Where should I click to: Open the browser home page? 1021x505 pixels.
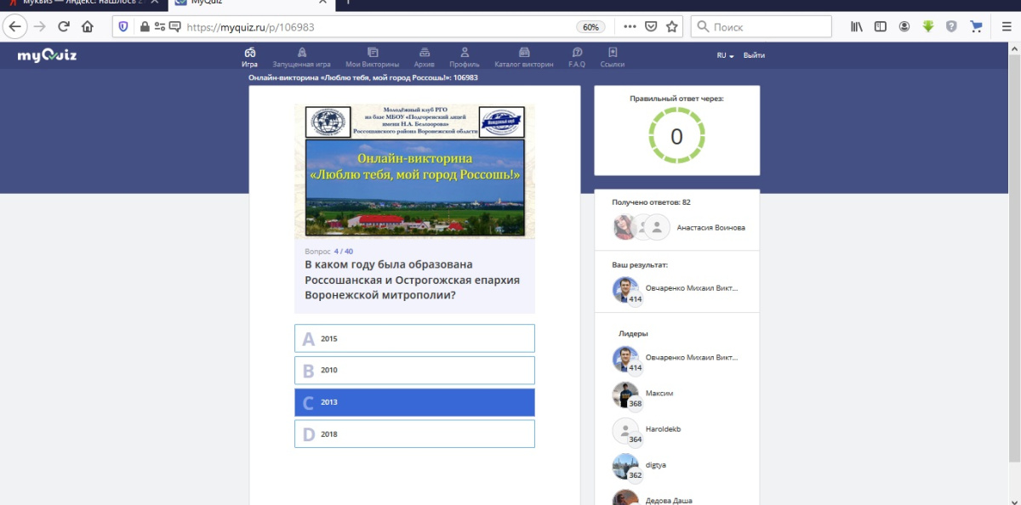click(x=87, y=26)
